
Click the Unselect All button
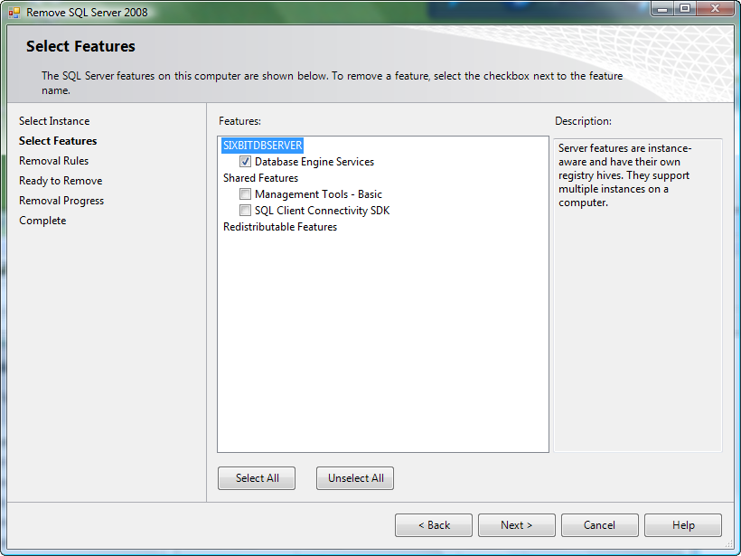[x=354, y=478]
